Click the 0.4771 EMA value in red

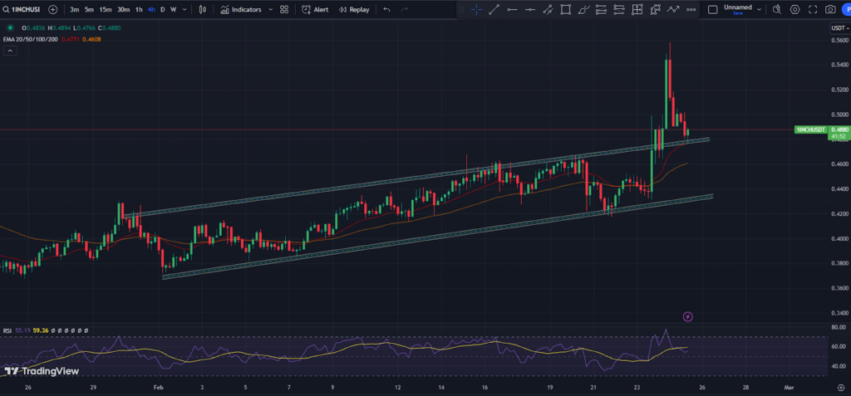[x=70, y=39]
